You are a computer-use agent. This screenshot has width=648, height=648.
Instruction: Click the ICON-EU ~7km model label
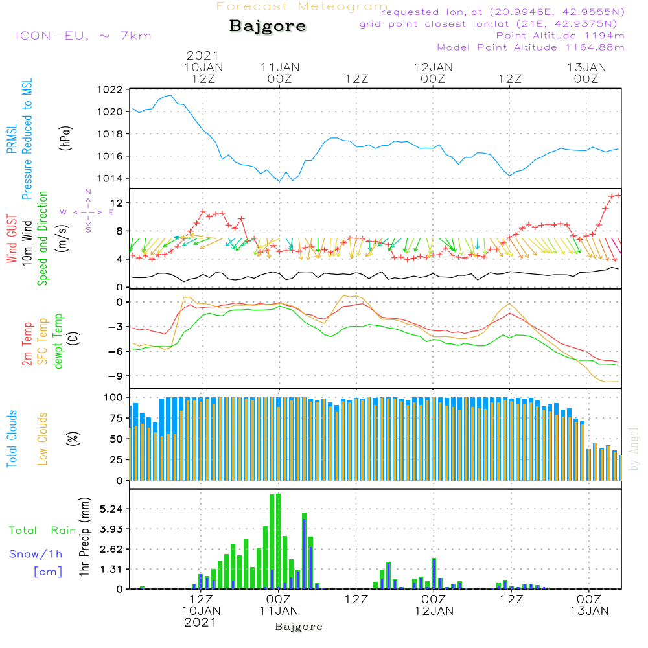point(83,36)
